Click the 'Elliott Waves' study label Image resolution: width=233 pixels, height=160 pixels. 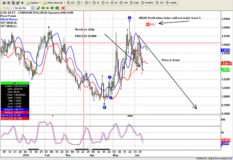(9, 19)
